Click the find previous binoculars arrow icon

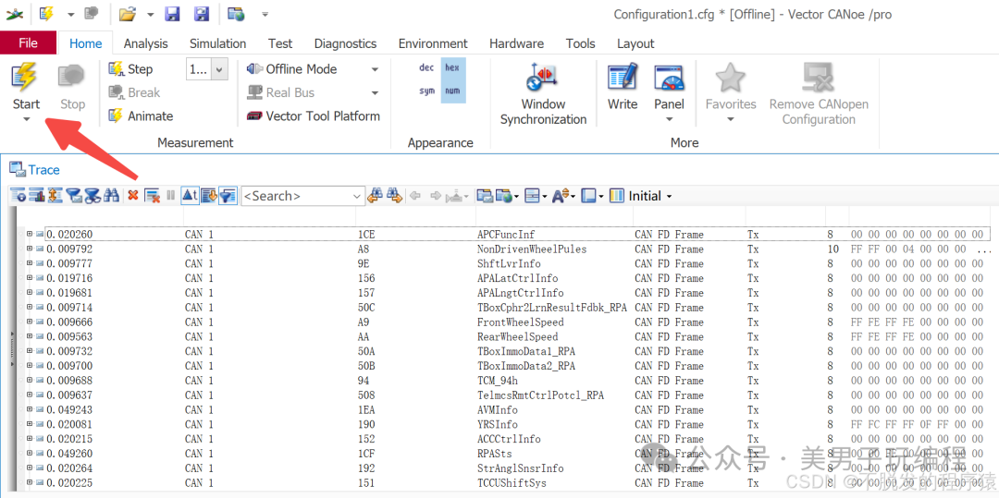coord(375,196)
